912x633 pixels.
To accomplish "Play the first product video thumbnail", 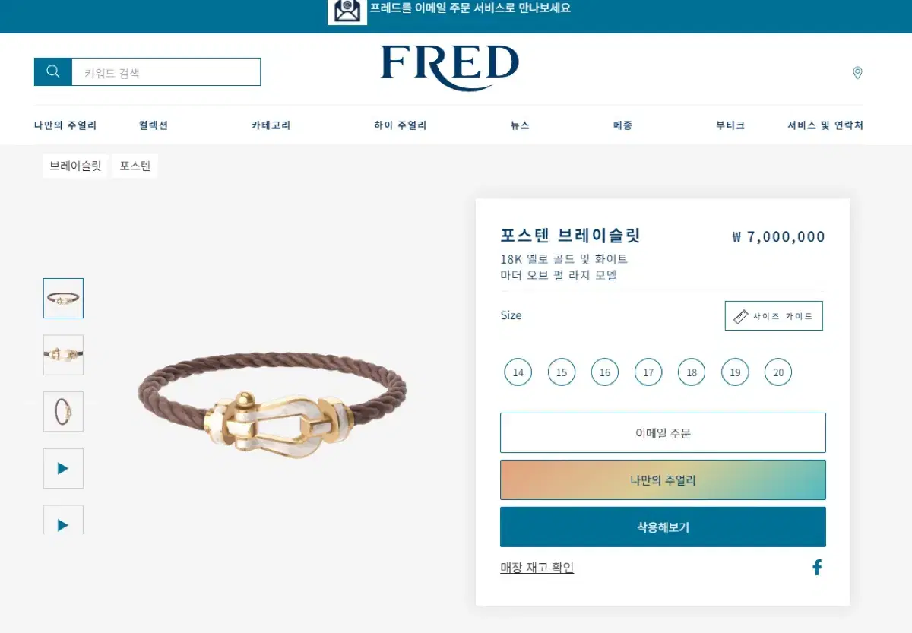I will [63, 468].
